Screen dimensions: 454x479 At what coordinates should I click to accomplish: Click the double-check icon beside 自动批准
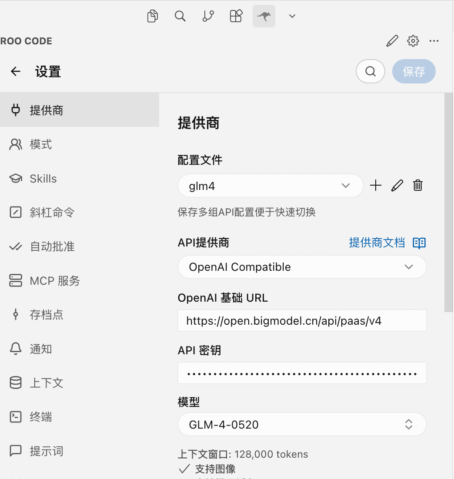(x=16, y=246)
